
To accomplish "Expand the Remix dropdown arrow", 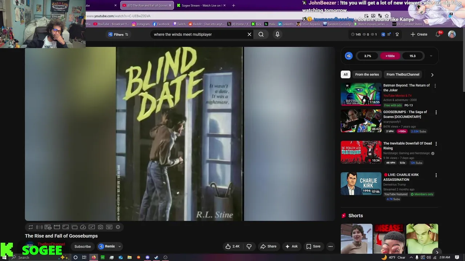I will 120,246.
